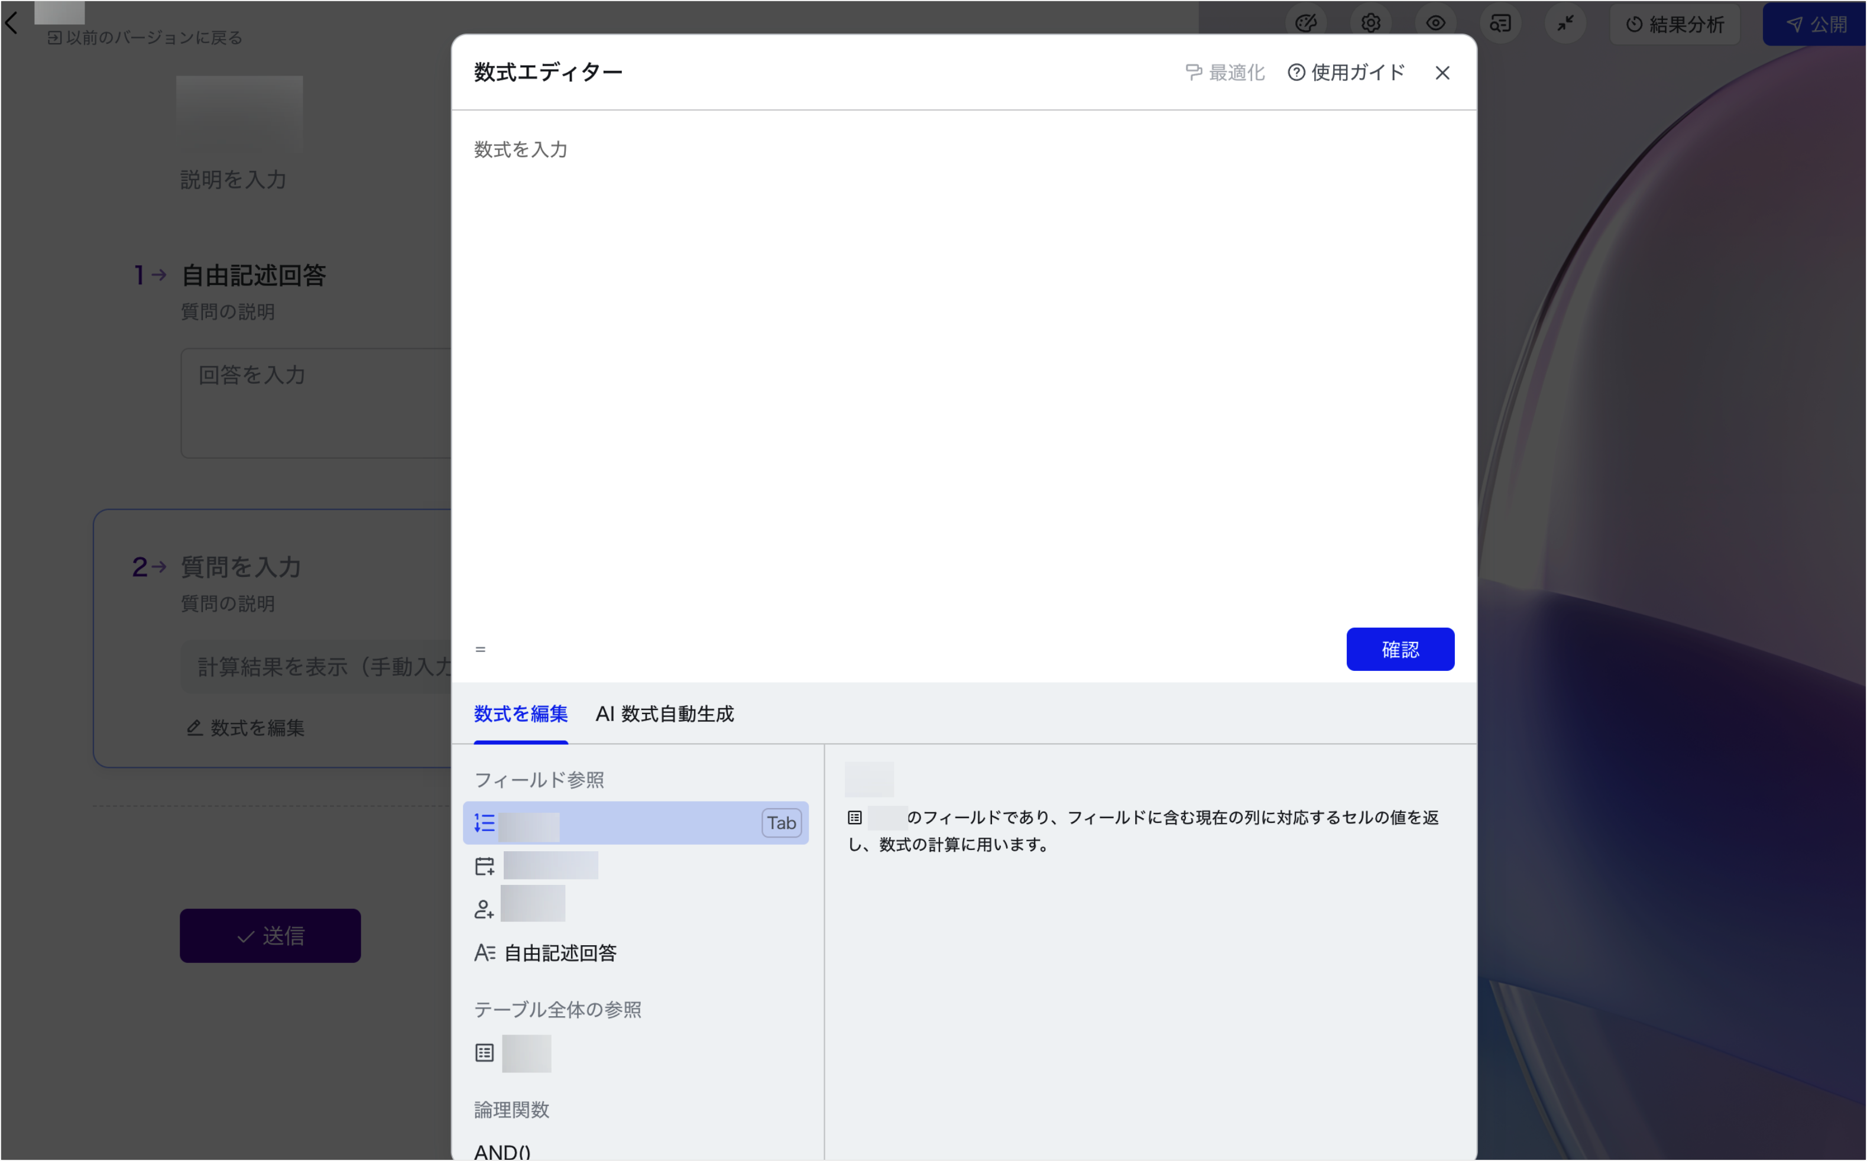The image size is (1867, 1161).
Task: Select the 自由記述回答 question title
Action: coord(254,275)
